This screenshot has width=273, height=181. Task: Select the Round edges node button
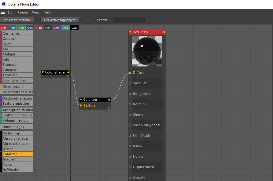(x=17, y=127)
